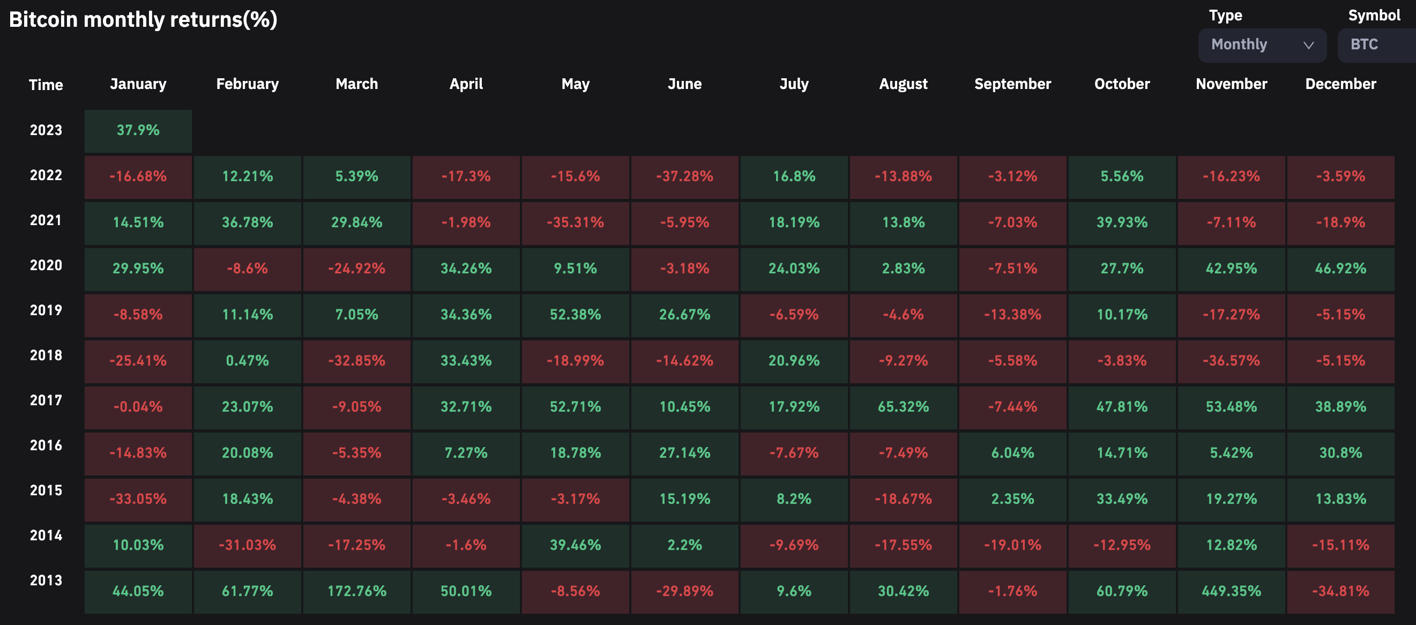
Task: Click the 65.32% August 2017 cell
Action: [903, 407]
